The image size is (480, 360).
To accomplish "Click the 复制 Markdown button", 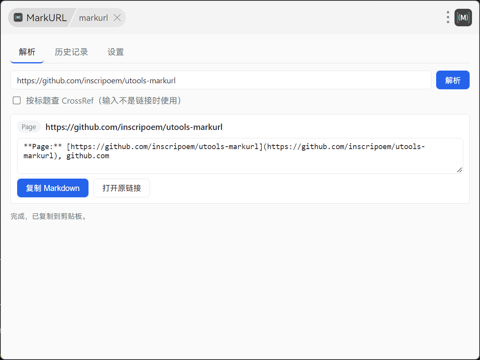I will coord(53,188).
